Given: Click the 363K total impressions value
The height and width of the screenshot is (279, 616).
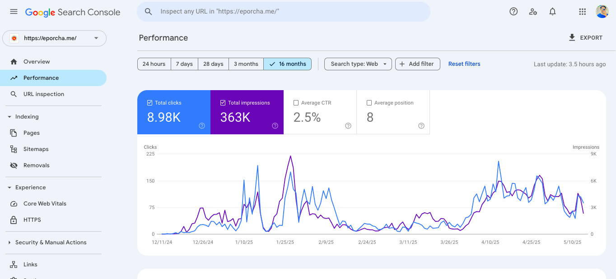Looking at the screenshot, I should pos(235,118).
